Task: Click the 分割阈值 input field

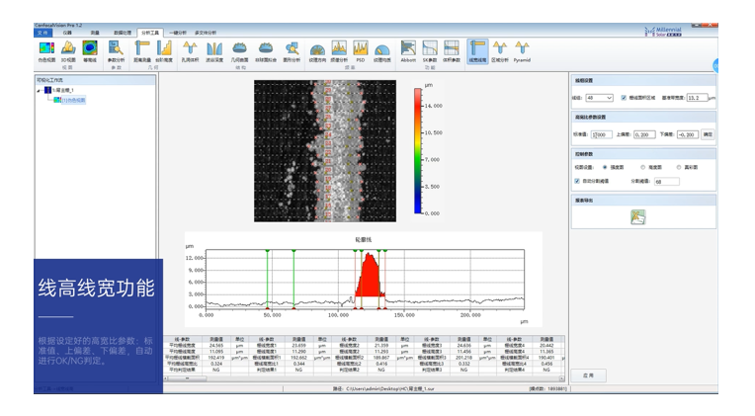Action: tap(665, 181)
